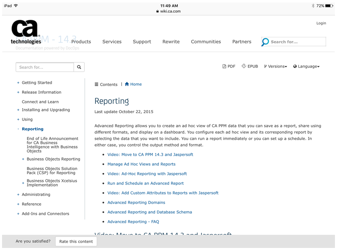Open the Communities menu
The image size is (337, 250).
click(x=206, y=41)
